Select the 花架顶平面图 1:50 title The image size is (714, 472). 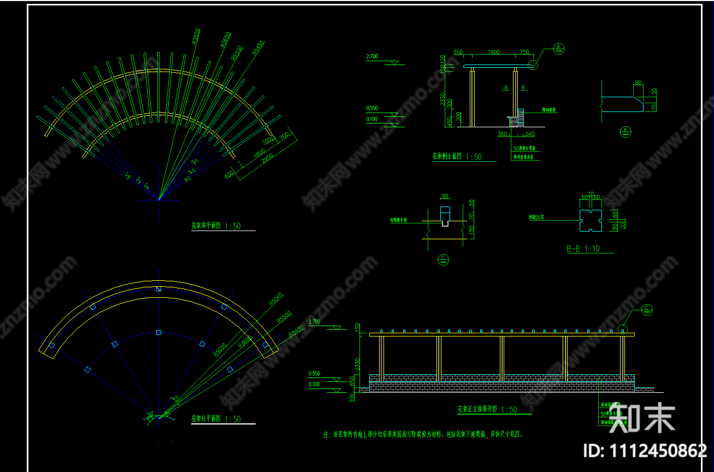pyautogui.click(x=216, y=226)
